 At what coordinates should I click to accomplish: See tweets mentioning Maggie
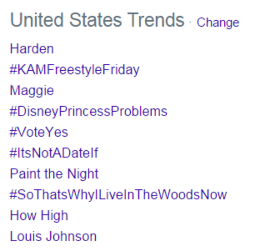point(32,91)
